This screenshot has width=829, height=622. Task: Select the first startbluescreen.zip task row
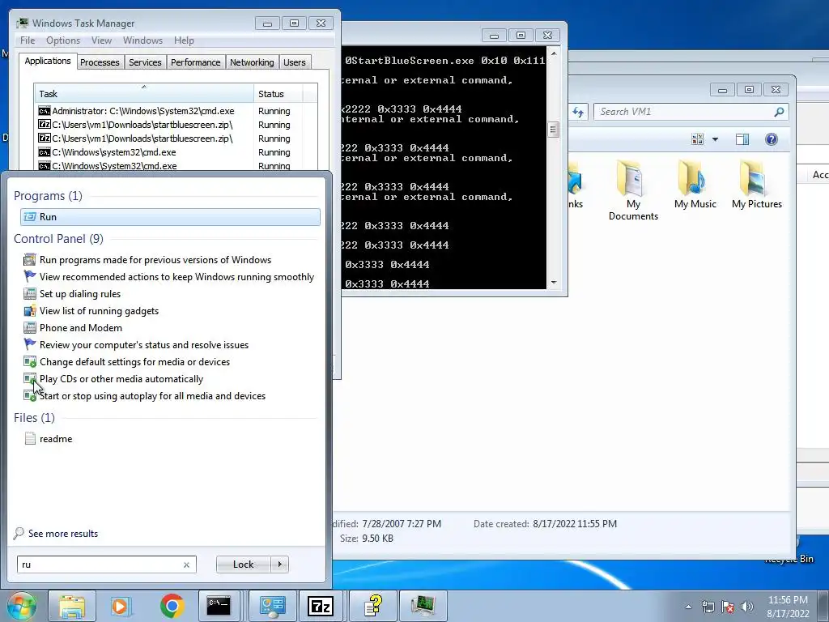tap(176, 125)
